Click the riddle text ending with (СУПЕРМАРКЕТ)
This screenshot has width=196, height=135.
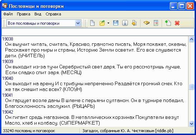[x=92, y=120]
